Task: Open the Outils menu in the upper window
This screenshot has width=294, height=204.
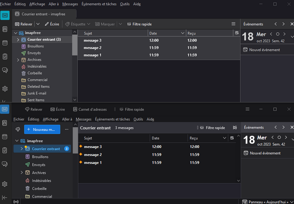Action: (x=125, y=4)
